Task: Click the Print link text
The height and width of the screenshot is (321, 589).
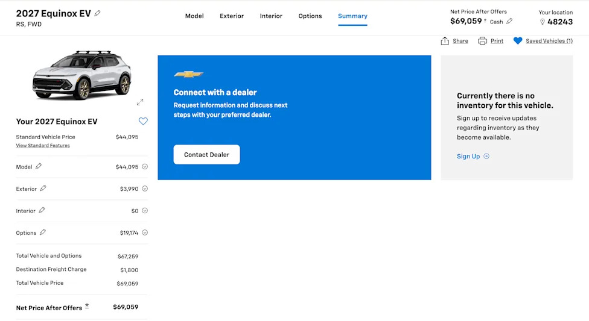Action: tap(497, 41)
